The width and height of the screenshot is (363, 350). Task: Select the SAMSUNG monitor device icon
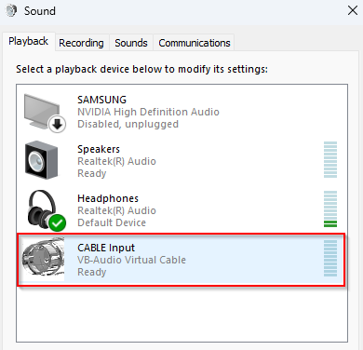click(x=45, y=113)
